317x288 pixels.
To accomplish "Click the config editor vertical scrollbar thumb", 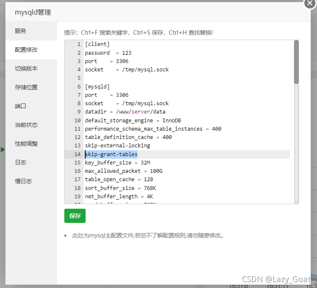I will [297, 62].
